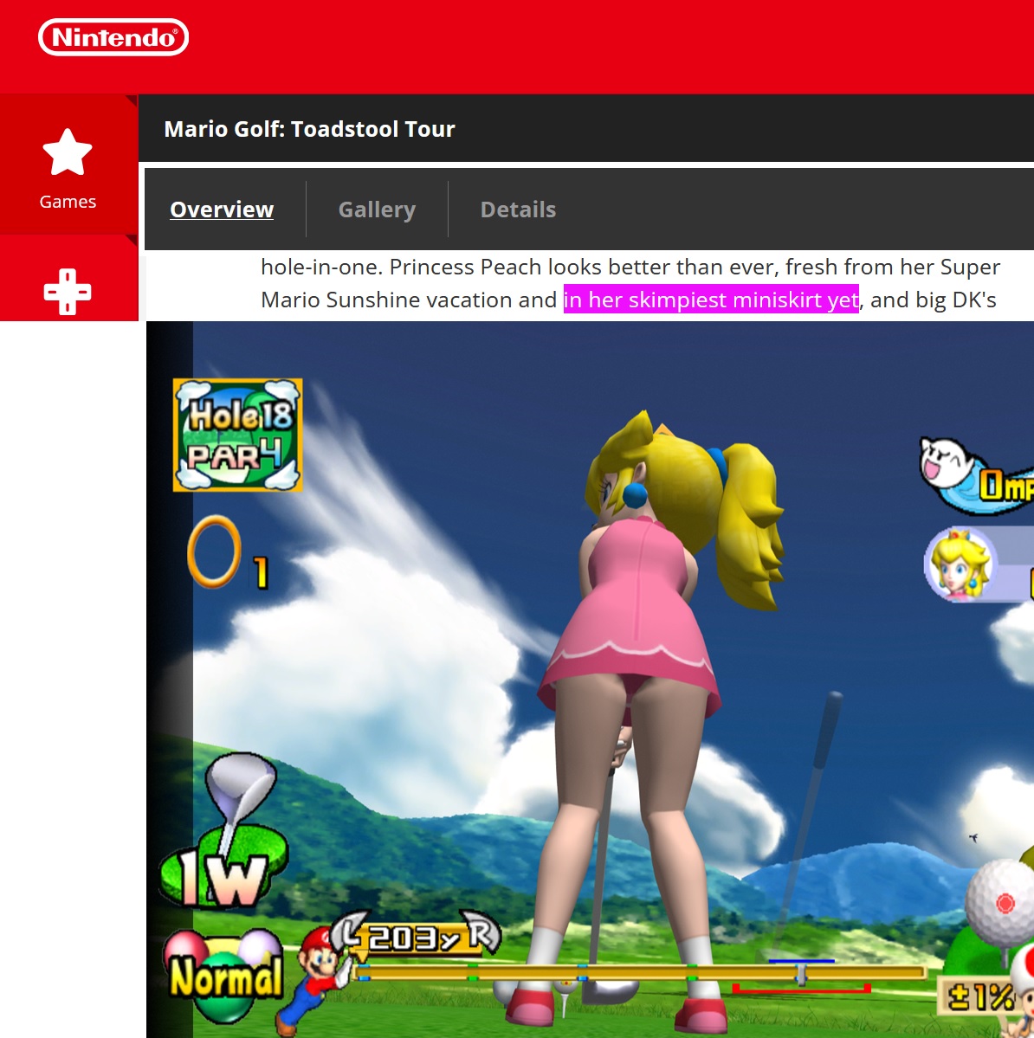Click the orange ring stroke counter
Viewport: 1034px width, 1038px height.
click(x=214, y=552)
